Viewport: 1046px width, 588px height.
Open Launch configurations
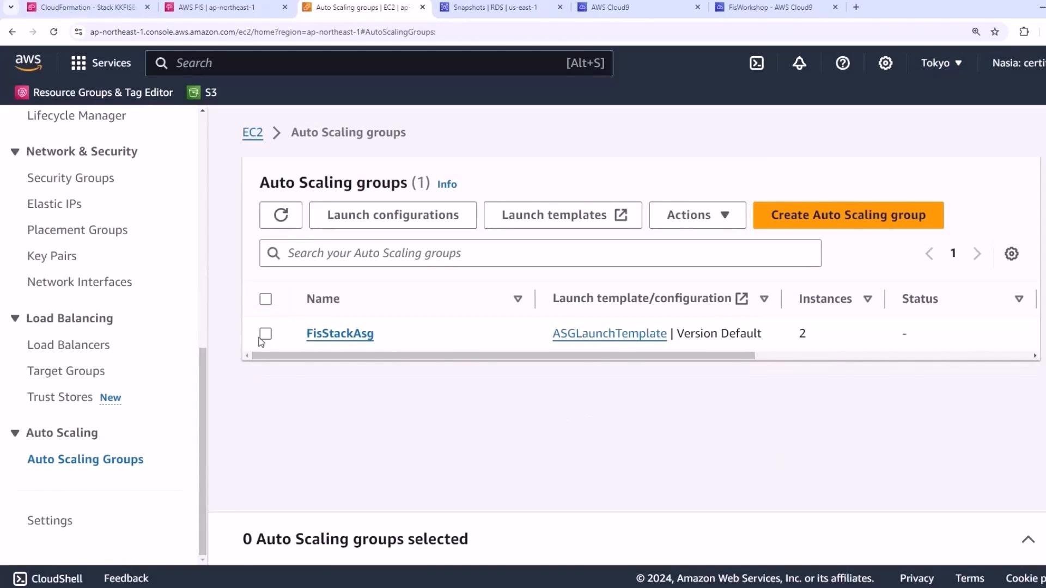tap(393, 215)
